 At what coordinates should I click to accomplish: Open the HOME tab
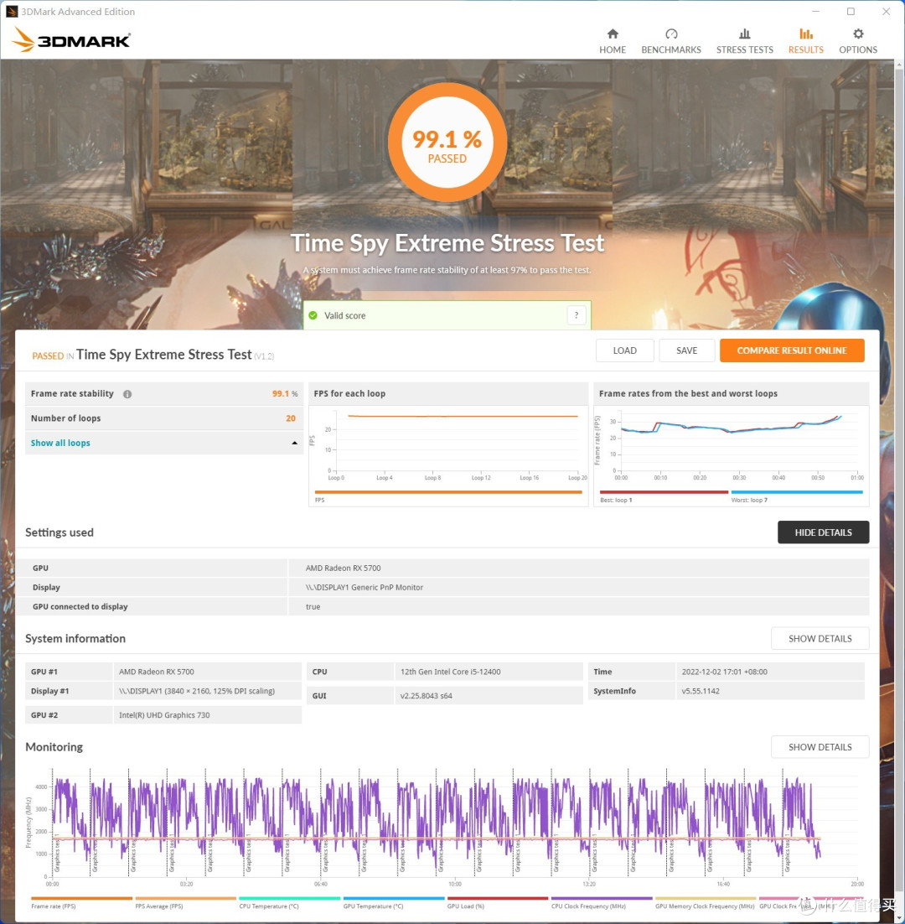click(x=613, y=41)
